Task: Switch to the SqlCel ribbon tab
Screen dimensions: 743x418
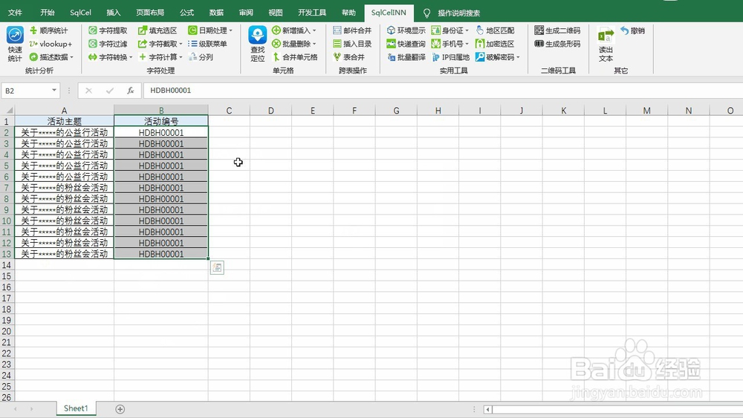Action: pyautogui.click(x=80, y=13)
